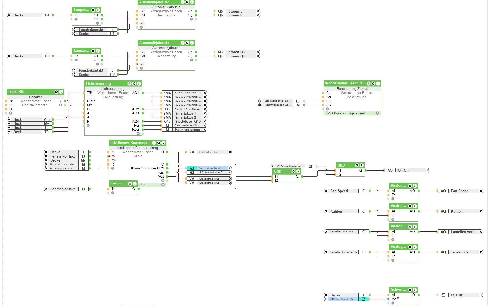Add output via plus on Lichtsteuerung block
Screen dimensions: 489x306
click(x=138, y=134)
